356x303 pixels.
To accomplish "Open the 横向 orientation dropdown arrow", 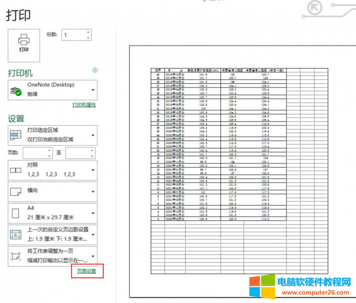I will pyautogui.click(x=93, y=192).
